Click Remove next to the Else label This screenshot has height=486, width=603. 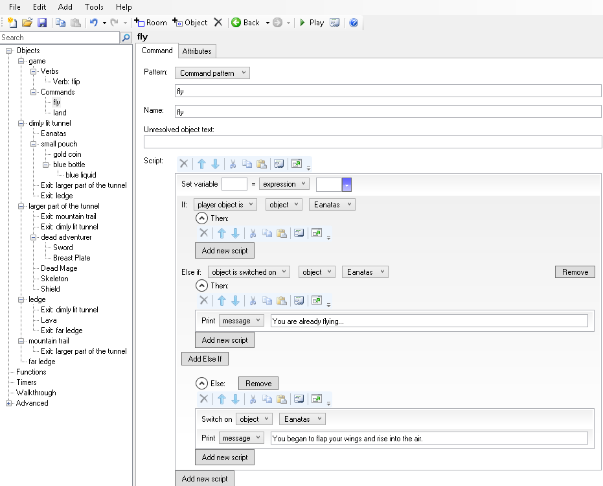pos(258,384)
